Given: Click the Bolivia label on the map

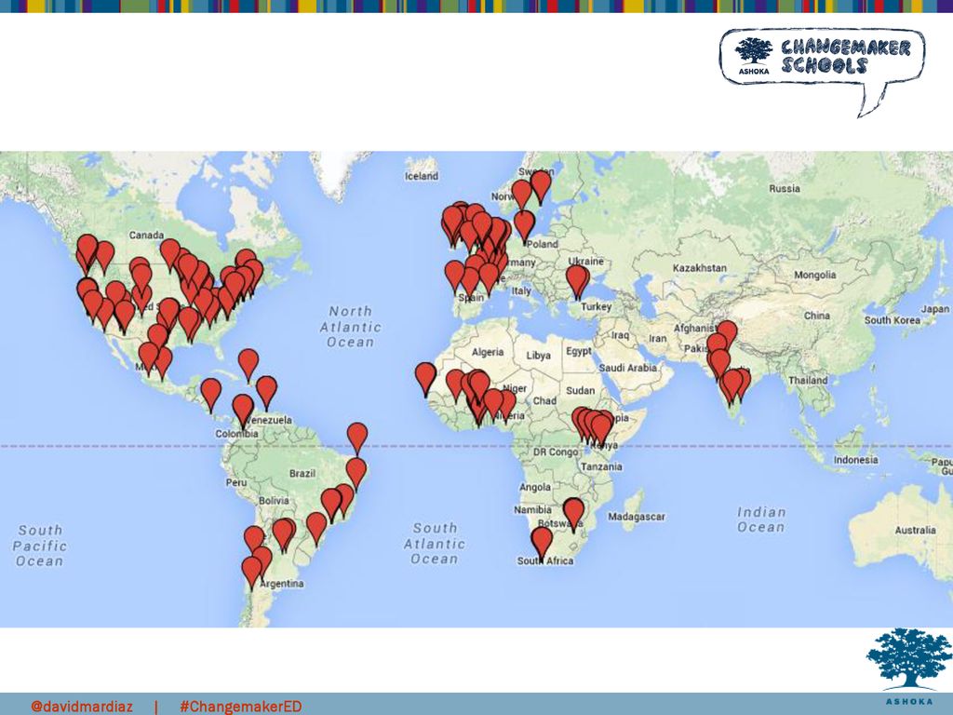Looking at the screenshot, I should click(x=274, y=501).
